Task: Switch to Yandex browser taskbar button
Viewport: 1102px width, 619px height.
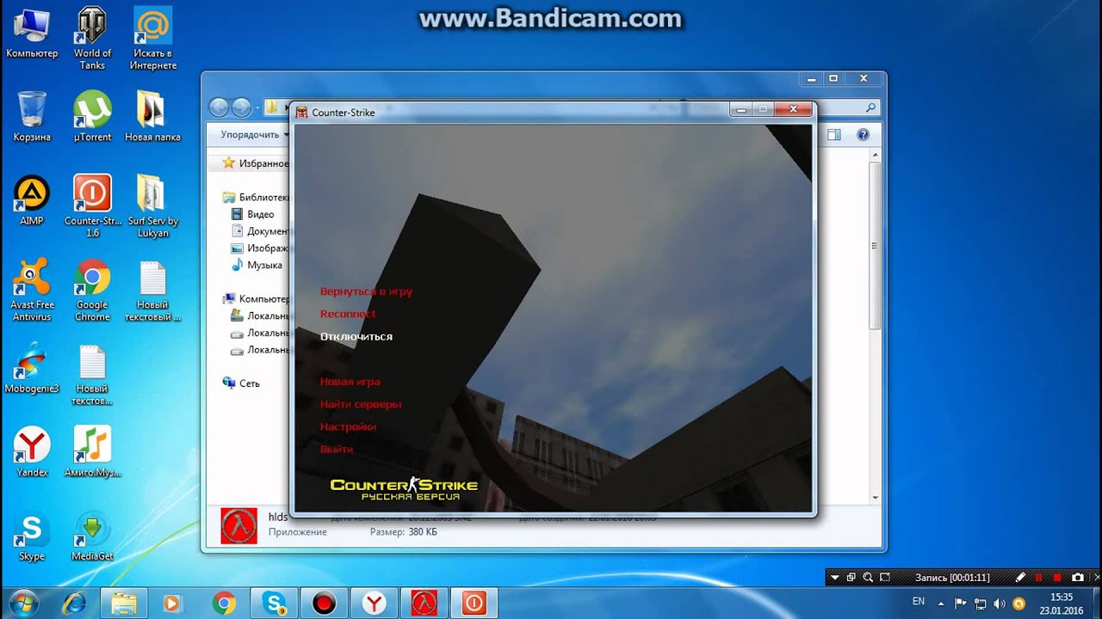Action: [x=374, y=604]
